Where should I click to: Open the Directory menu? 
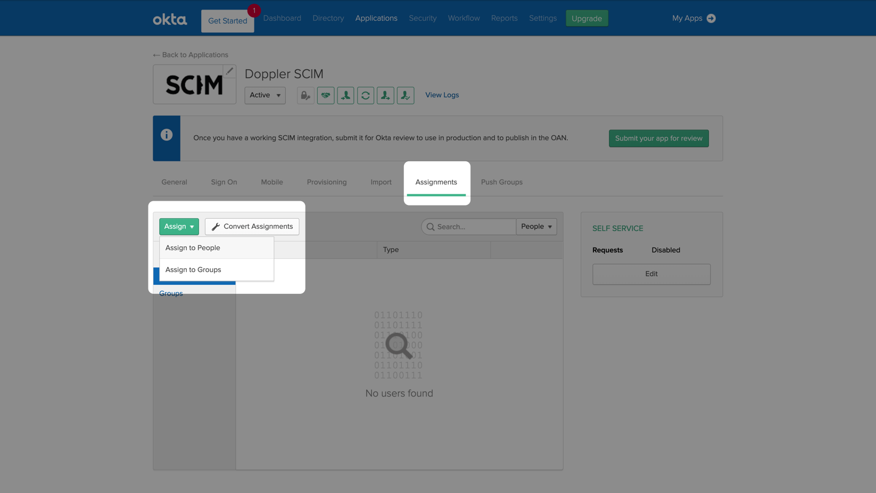(x=328, y=18)
